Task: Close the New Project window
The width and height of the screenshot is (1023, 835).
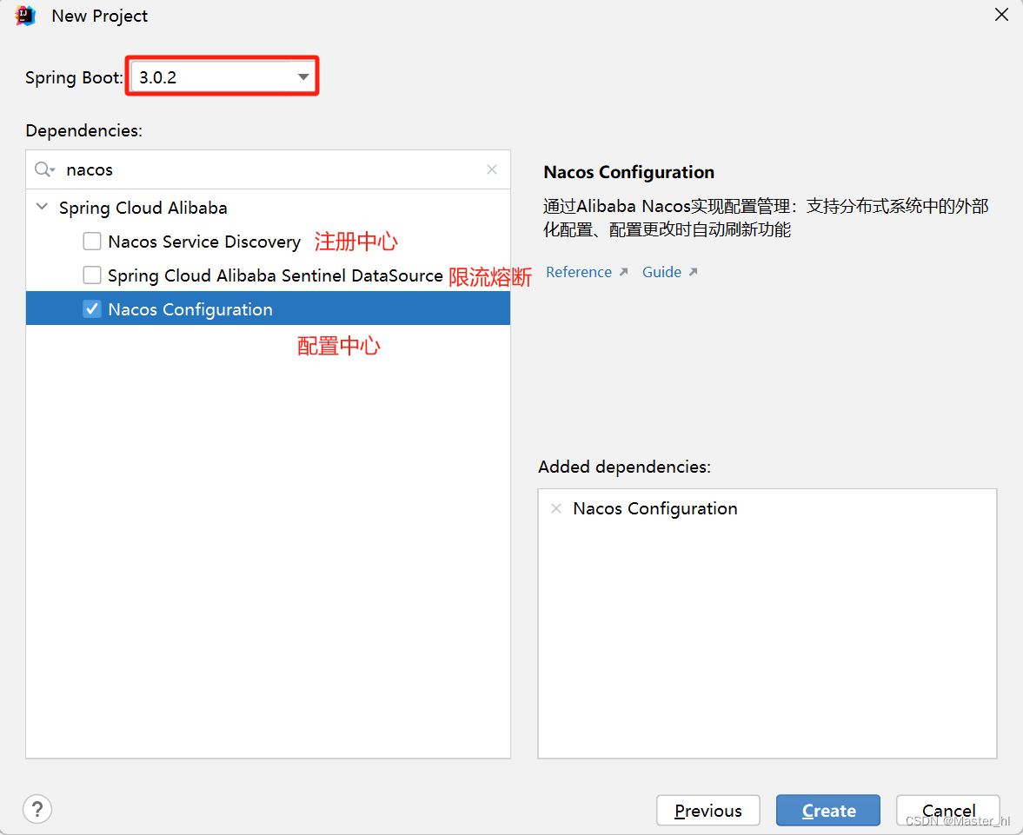Action: tap(1001, 15)
